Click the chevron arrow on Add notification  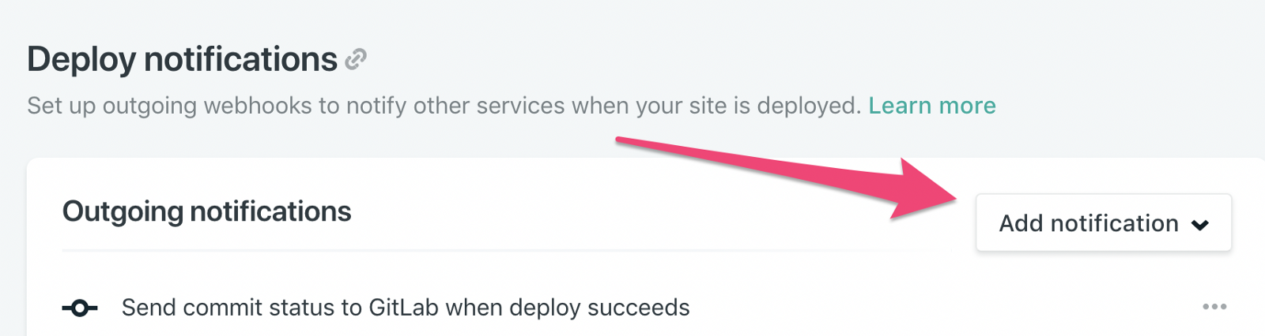point(1200,225)
